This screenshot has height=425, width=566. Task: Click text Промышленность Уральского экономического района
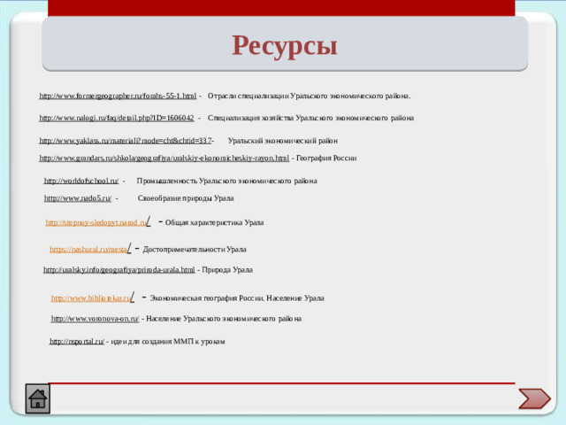226,181
